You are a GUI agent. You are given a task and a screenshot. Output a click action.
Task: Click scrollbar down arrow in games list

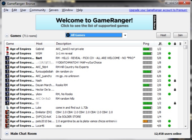pos(186,126)
